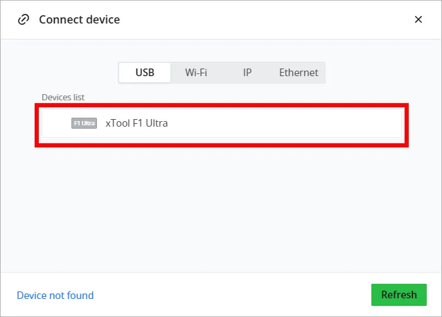Switch to the Wi-Fi connection tab
Viewport: 442px width, 317px height.
[196, 73]
